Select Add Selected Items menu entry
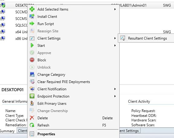 tap(73, 9)
